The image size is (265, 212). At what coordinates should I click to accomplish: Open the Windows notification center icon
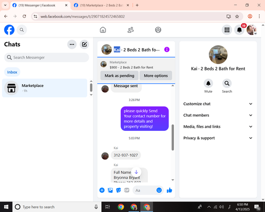[x=257, y=207]
